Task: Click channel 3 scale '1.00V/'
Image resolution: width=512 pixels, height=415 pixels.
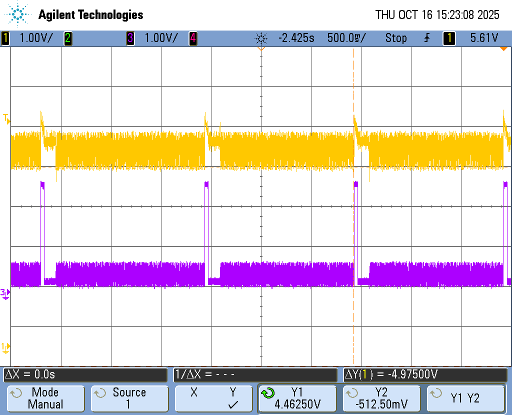Action: (x=161, y=38)
